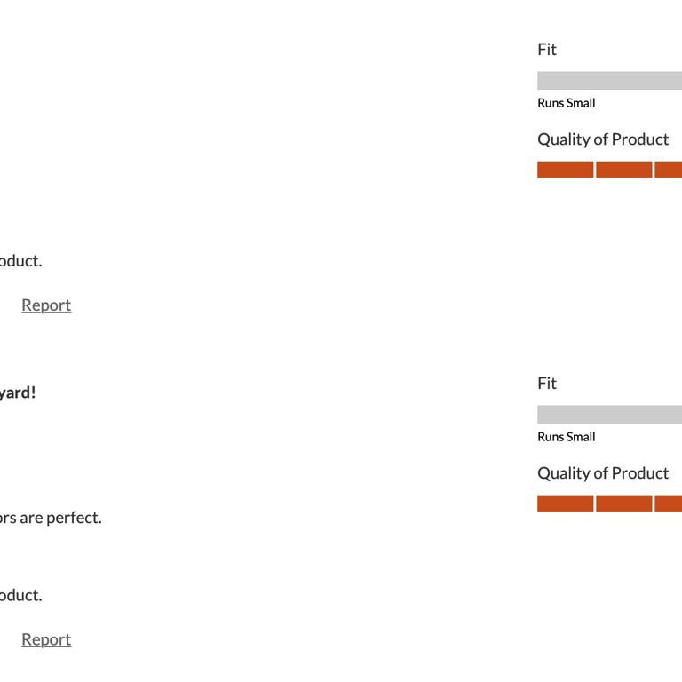The width and height of the screenshot is (682, 682).
Task: Click the gray Fit slider in the upper review
Action: 609,81
